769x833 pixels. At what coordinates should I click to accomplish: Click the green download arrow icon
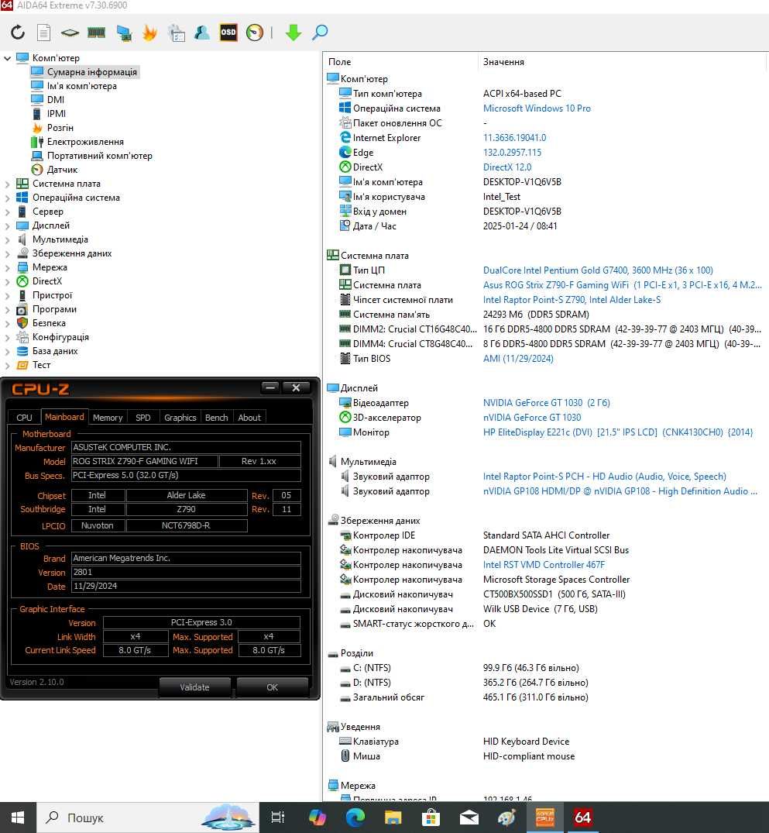(294, 33)
